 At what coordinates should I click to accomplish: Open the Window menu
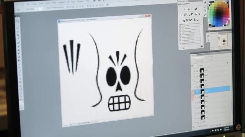pos(80,2)
